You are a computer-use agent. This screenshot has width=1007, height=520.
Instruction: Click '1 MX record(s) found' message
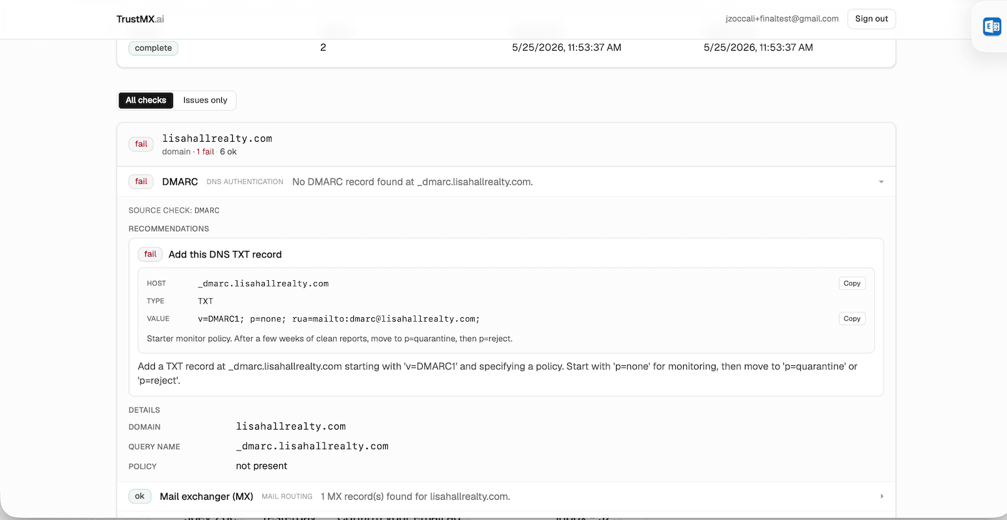[x=415, y=497]
